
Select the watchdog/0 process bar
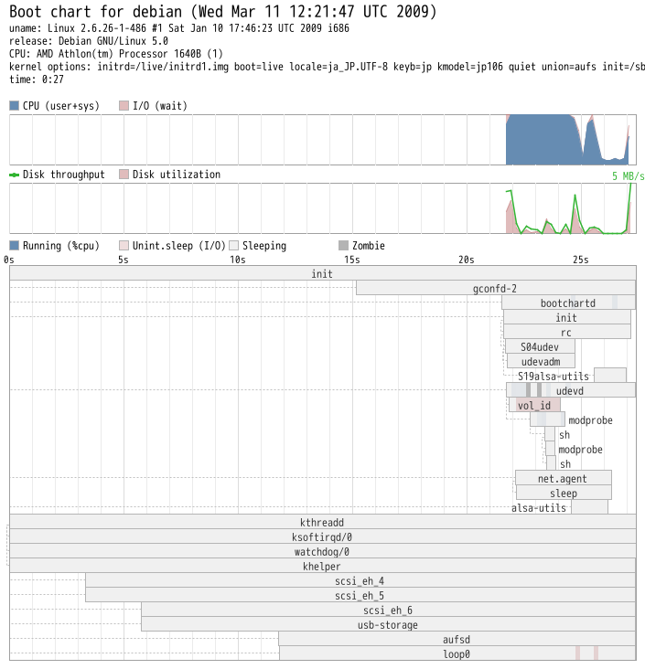click(322, 551)
